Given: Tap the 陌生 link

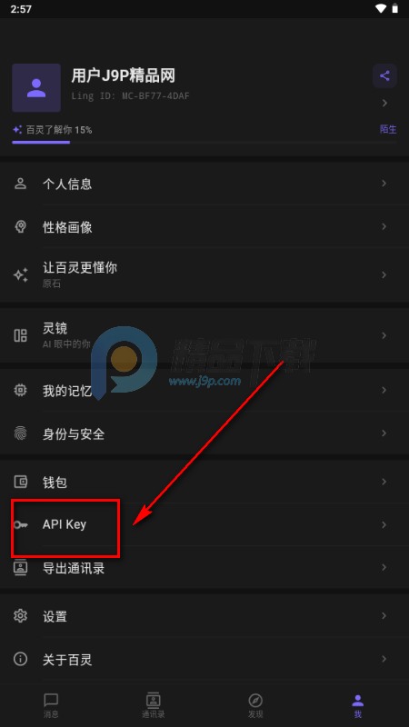Looking at the screenshot, I should (x=388, y=129).
